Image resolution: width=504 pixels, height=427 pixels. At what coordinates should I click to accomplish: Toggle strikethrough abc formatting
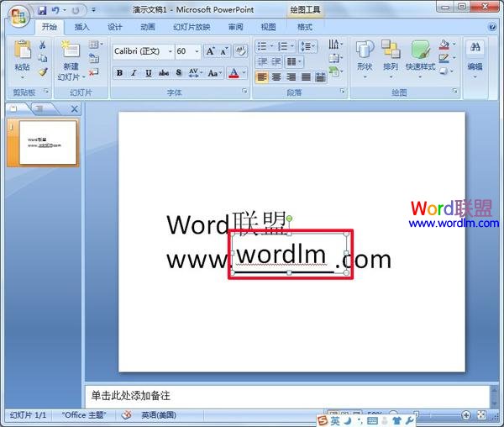click(164, 73)
